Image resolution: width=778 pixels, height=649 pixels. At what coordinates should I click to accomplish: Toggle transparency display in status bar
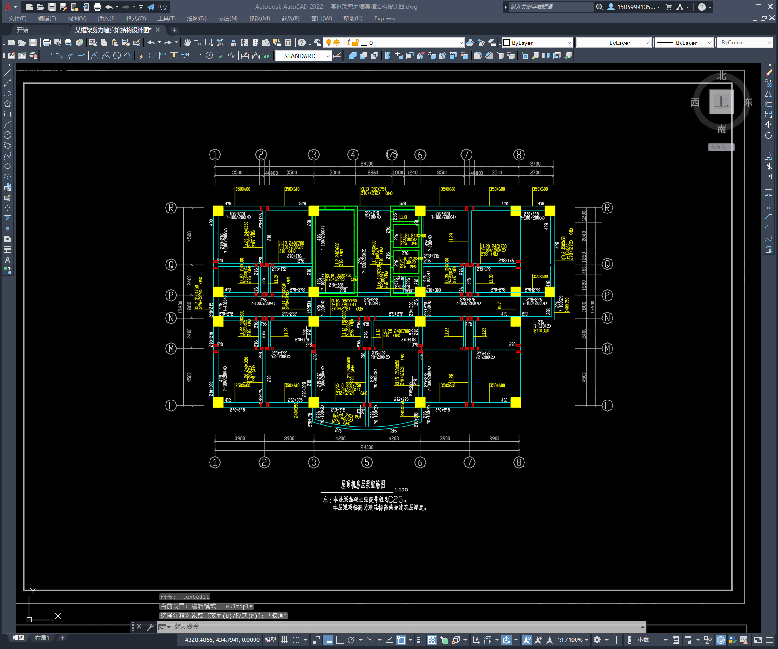point(432,640)
